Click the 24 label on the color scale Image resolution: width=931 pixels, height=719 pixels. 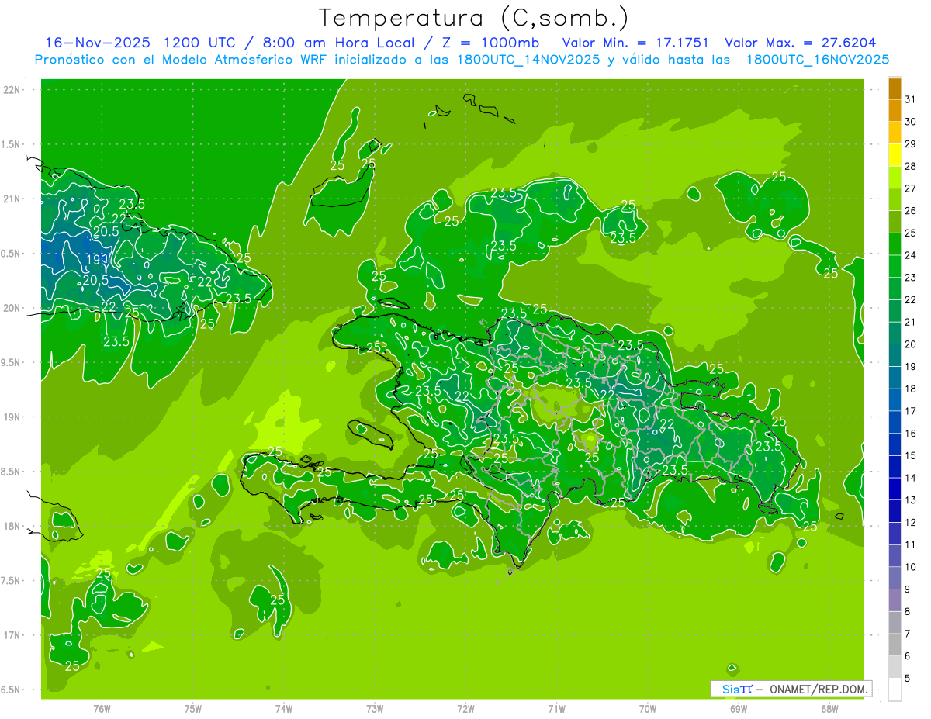[x=911, y=255]
